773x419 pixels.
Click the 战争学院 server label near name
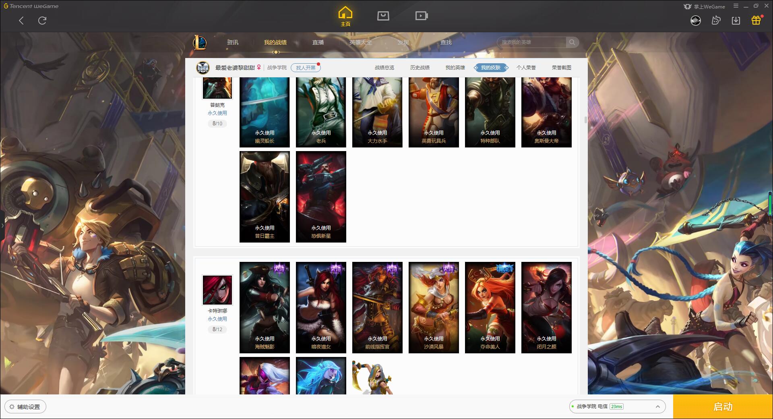(x=277, y=68)
